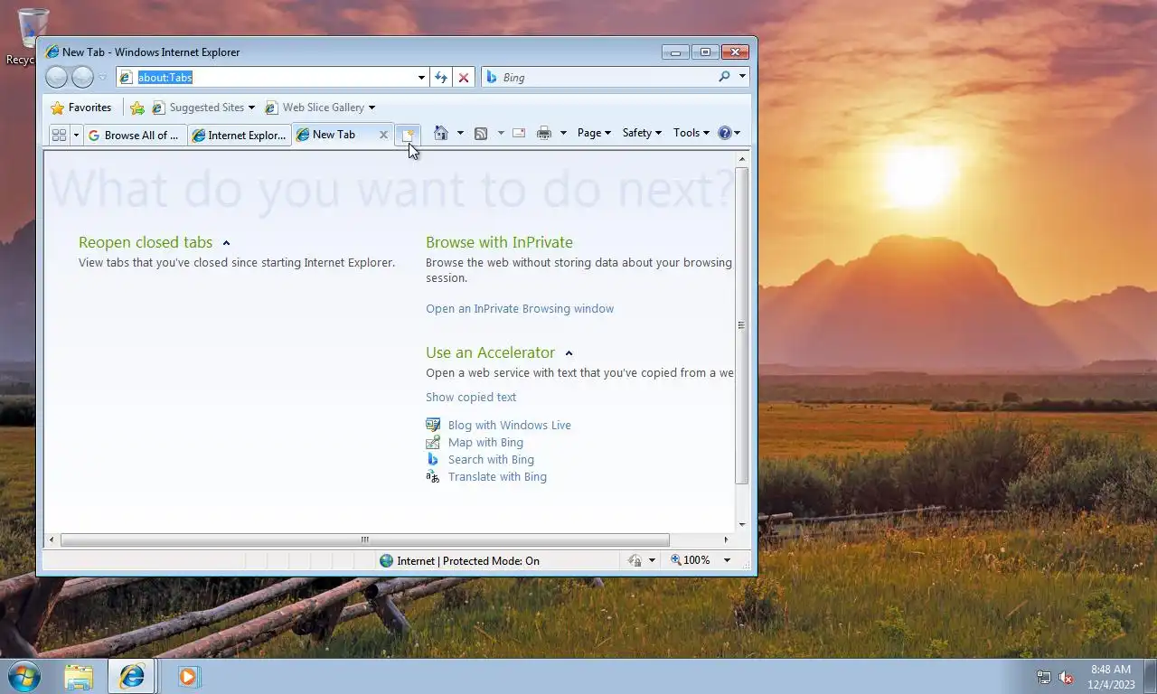The width and height of the screenshot is (1157, 694).
Task: Click the Internet Explorer taskbar icon
Action: pyautogui.click(x=132, y=676)
